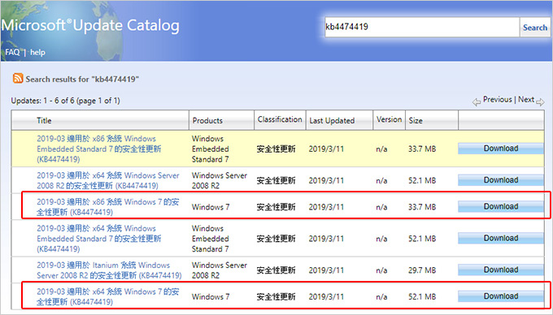
Task: Open x64 Windows 7 security update link
Action: pyautogui.click(x=108, y=296)
